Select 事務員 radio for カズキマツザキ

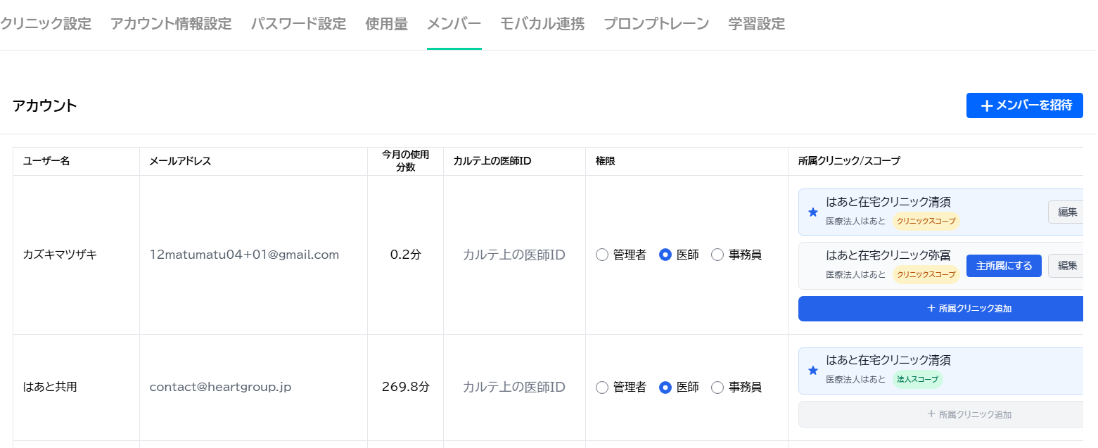point(717,255)
